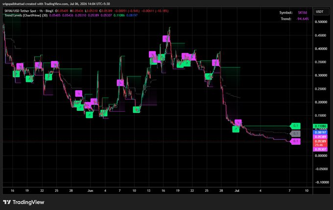Click the 0.50000 price axis label
The image size is (333, 210).
(x=321, y=22)
